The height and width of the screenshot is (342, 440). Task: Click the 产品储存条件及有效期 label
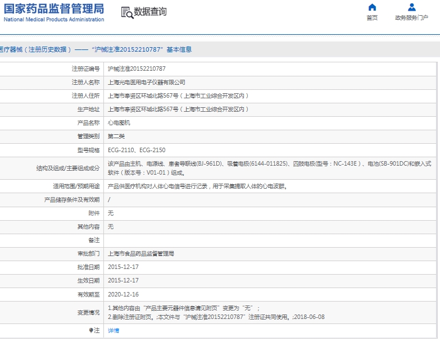point(72,200)
